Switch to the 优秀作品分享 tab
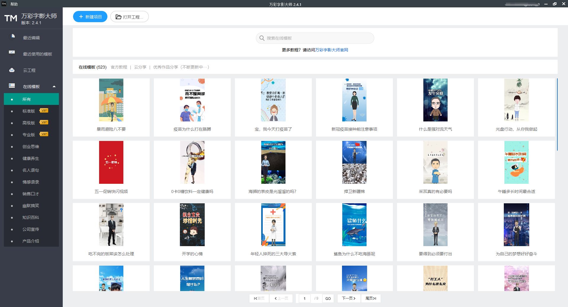 pos(181,67)
